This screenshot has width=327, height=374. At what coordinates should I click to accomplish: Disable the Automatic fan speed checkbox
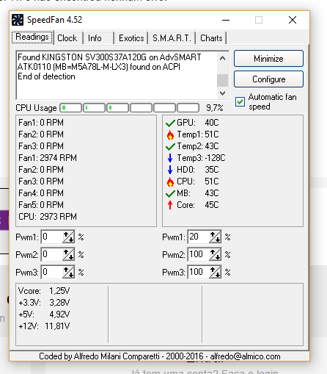tap(240, 101)
